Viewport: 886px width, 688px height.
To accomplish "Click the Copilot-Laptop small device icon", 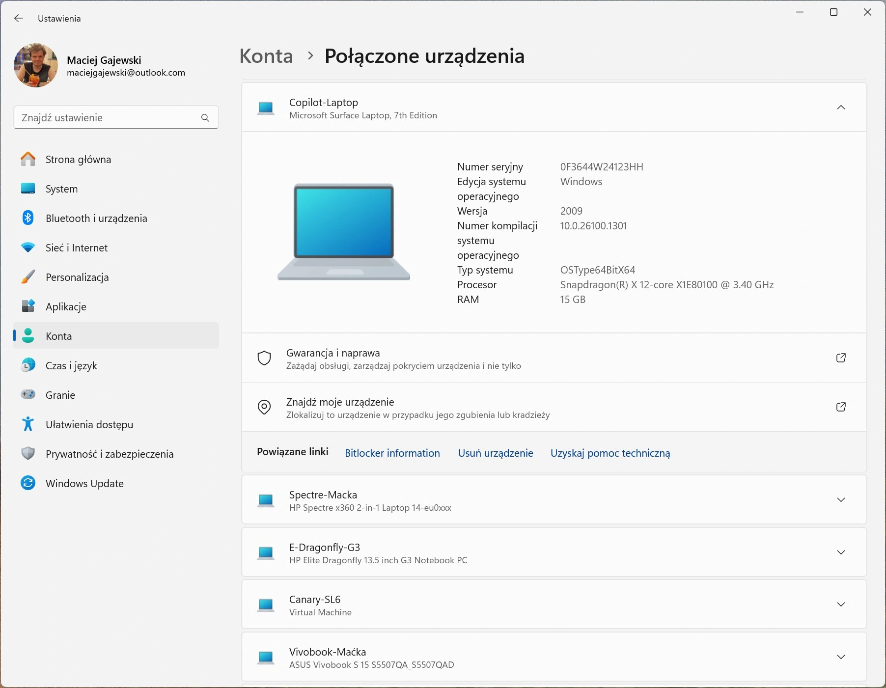I will pos(266,108).
